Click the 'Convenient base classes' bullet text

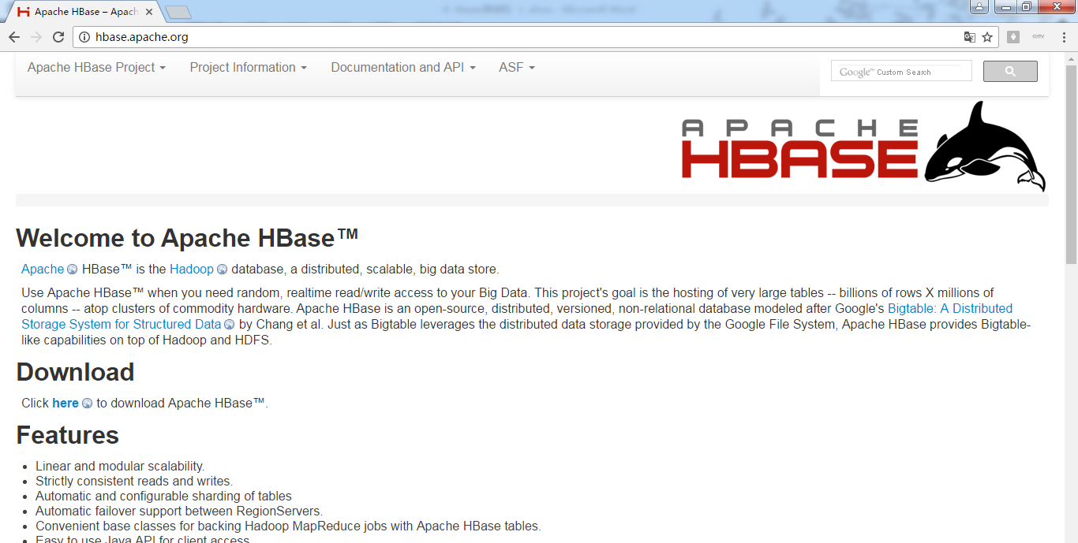pyautogui.click(x=288, y=526)
